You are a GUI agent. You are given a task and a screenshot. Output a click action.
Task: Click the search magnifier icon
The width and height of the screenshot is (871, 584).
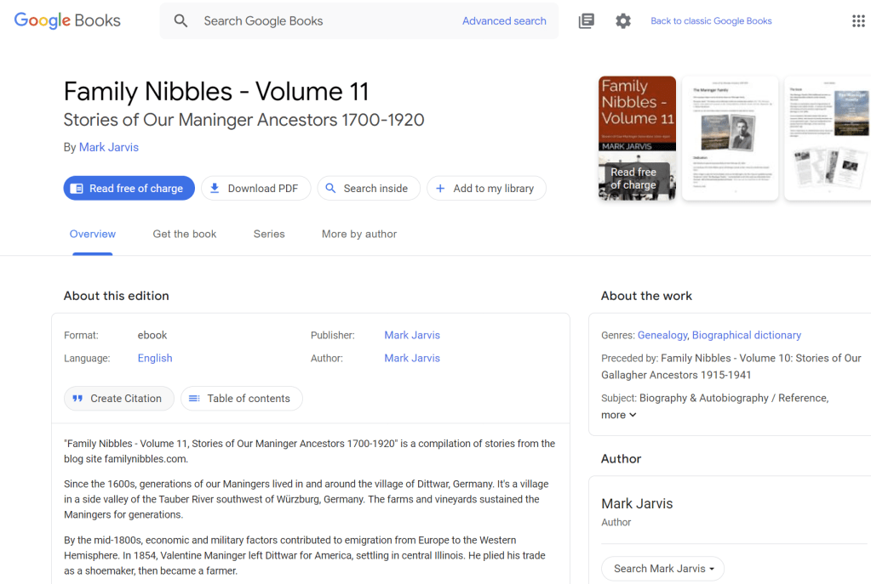coord(181,21)
